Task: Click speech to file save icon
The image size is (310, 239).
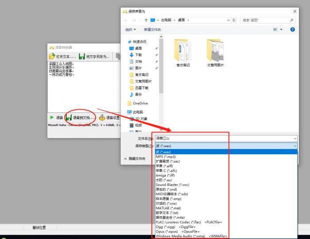Action: coord(69,118)
